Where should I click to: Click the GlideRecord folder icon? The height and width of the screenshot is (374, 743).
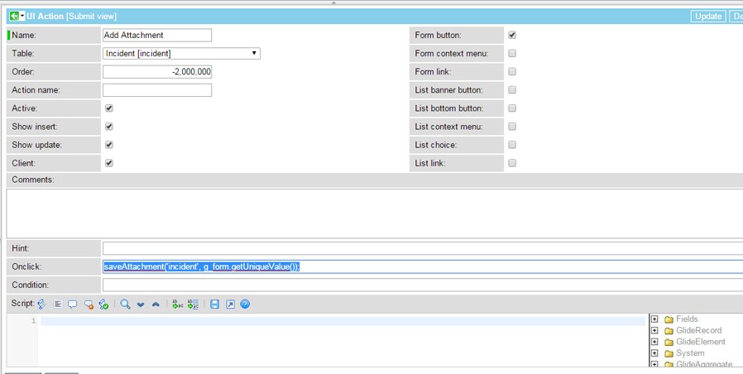click(x=669, y=331)
